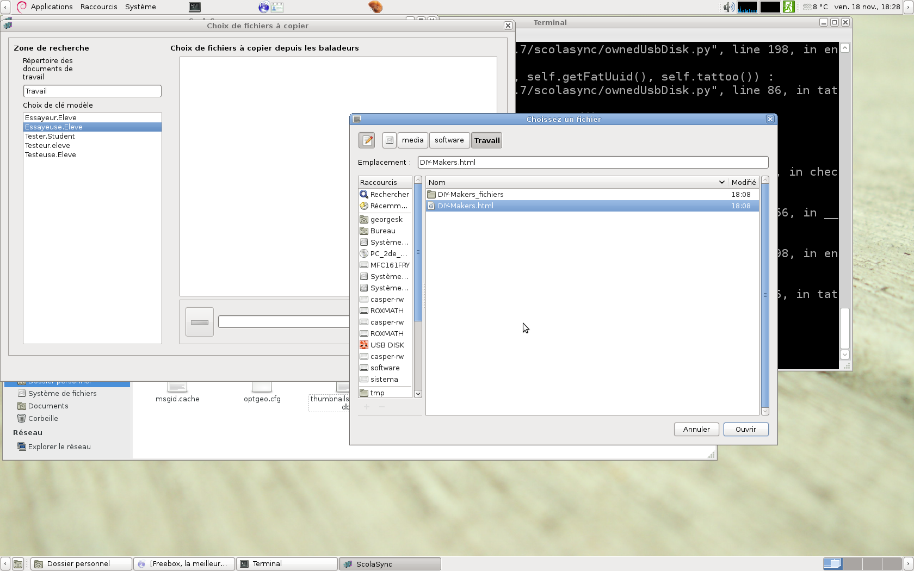Open USB DISK shortcut in sidebar
This screenshot has width=914, height=571.
pos(385,345)
